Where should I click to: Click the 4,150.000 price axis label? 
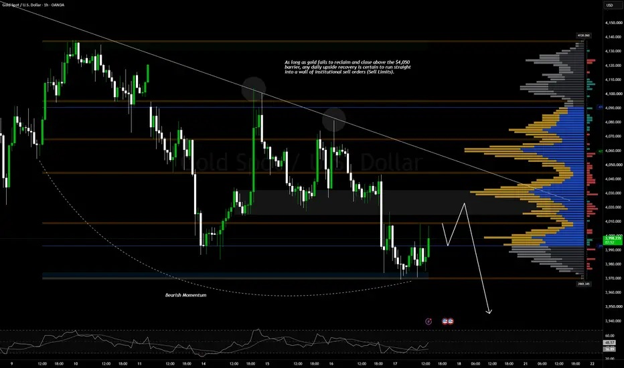coord(613,23)
